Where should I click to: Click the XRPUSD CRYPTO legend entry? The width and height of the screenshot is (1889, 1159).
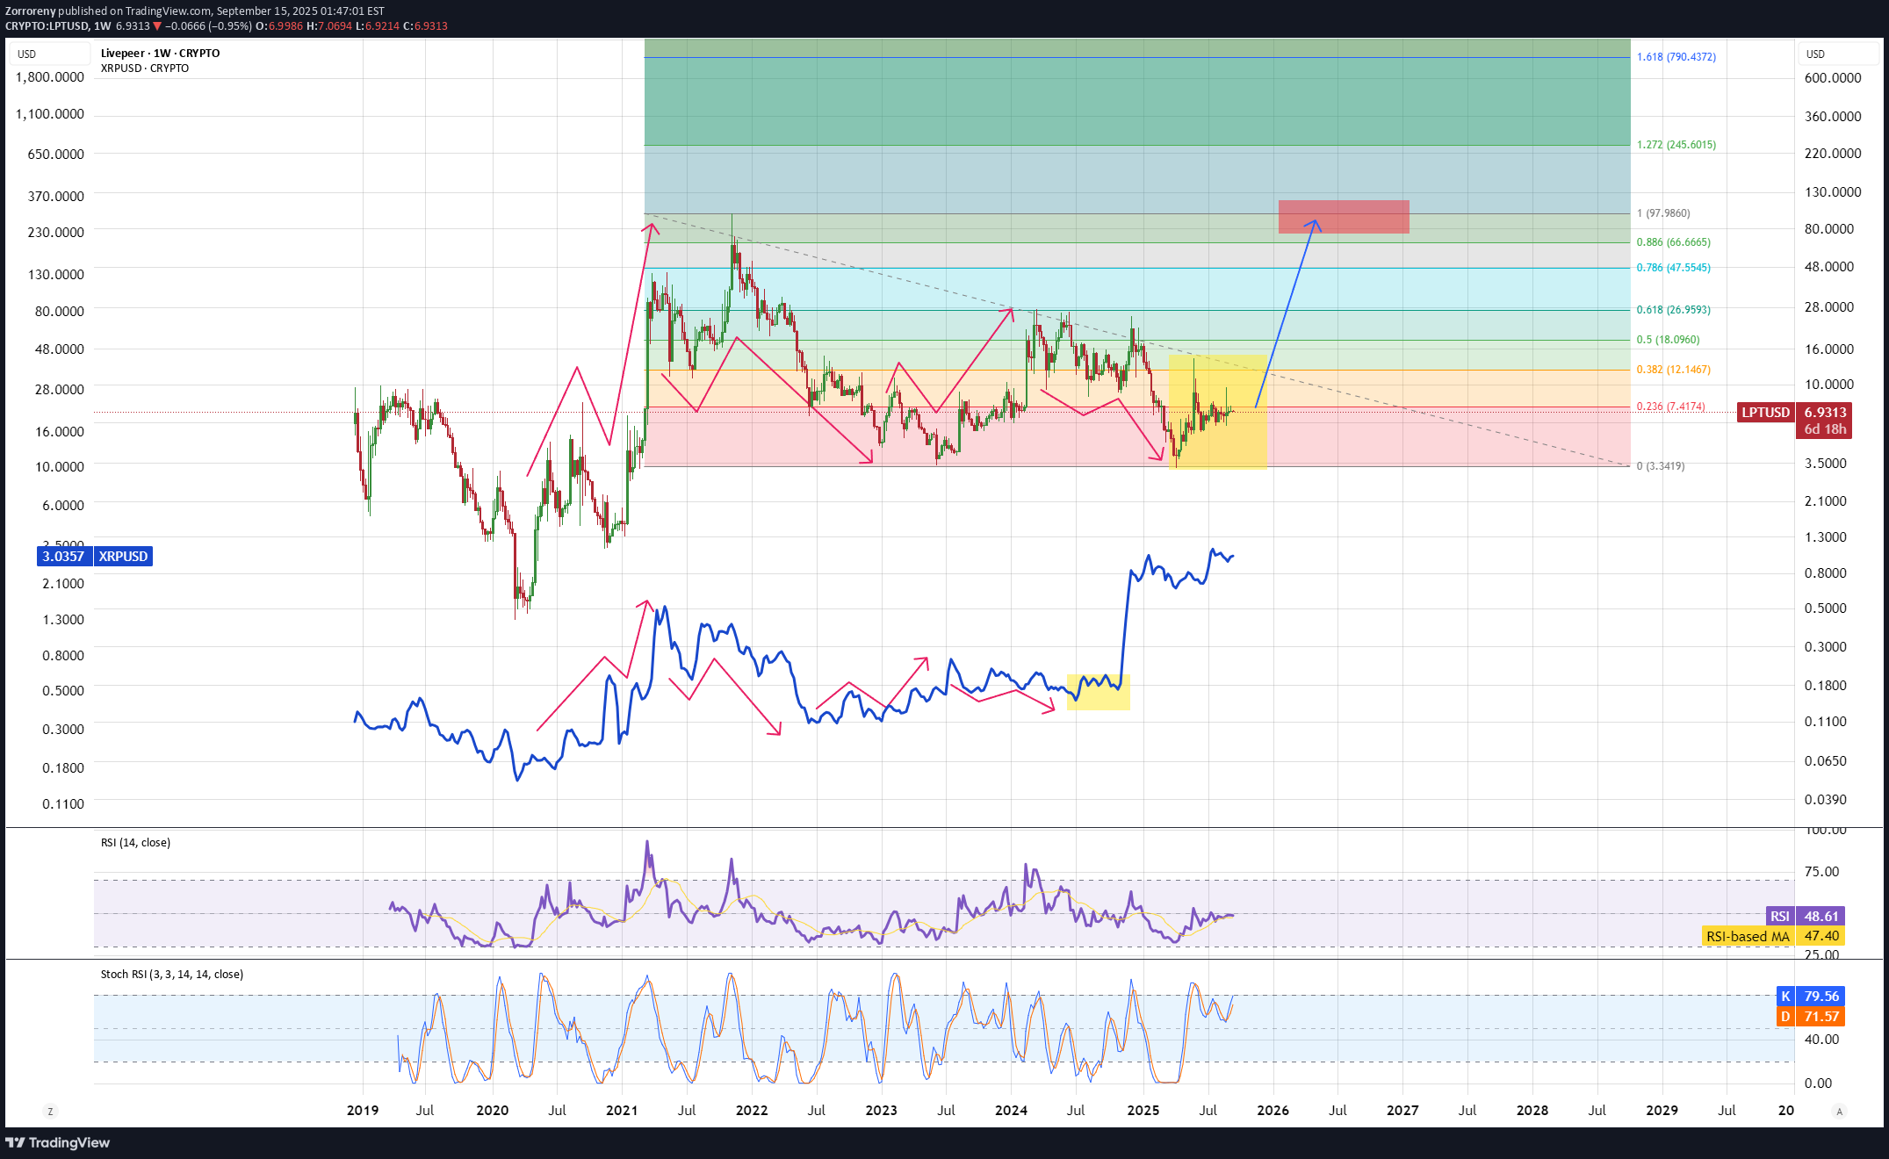click(x=144, y=68)
